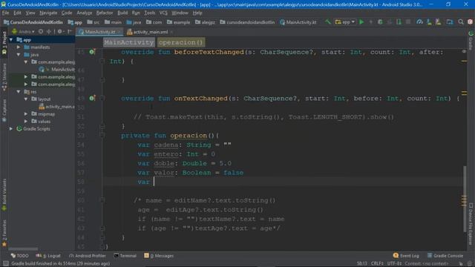Collapse the java folder
Screen dimensions: 475x267
19,54
